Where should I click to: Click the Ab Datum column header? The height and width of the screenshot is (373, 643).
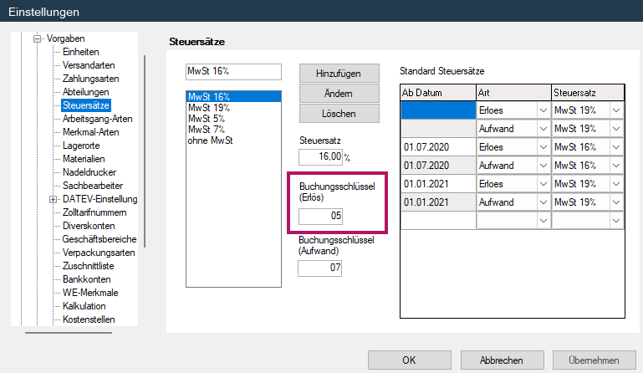pos(437,92)
